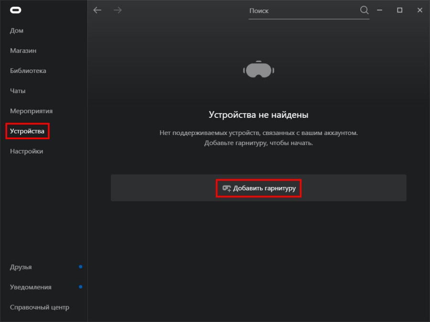The image size is (430, 322).
Task: Minimize the Oculus window
Action: 380,10
